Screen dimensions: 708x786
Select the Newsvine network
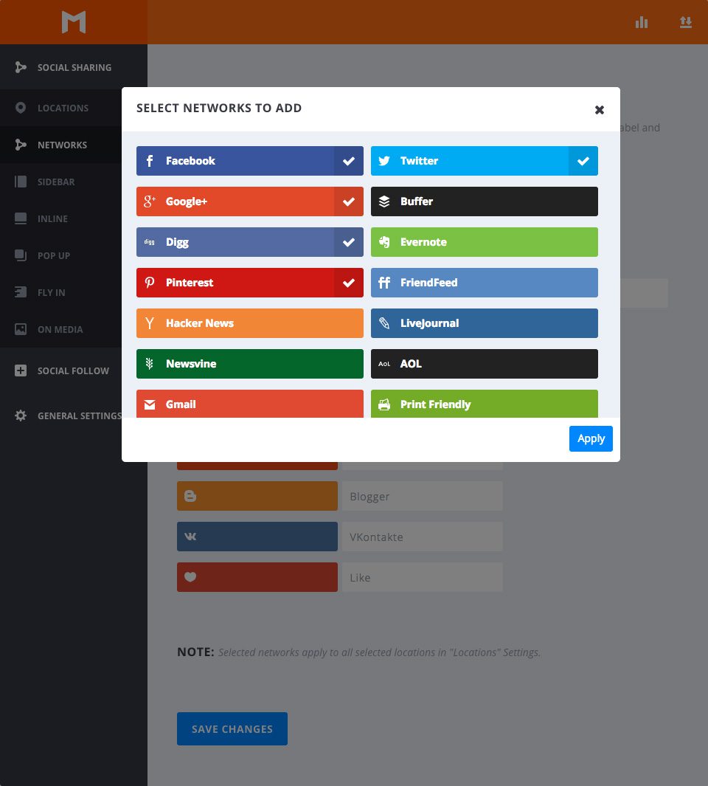tap(249, 364)
